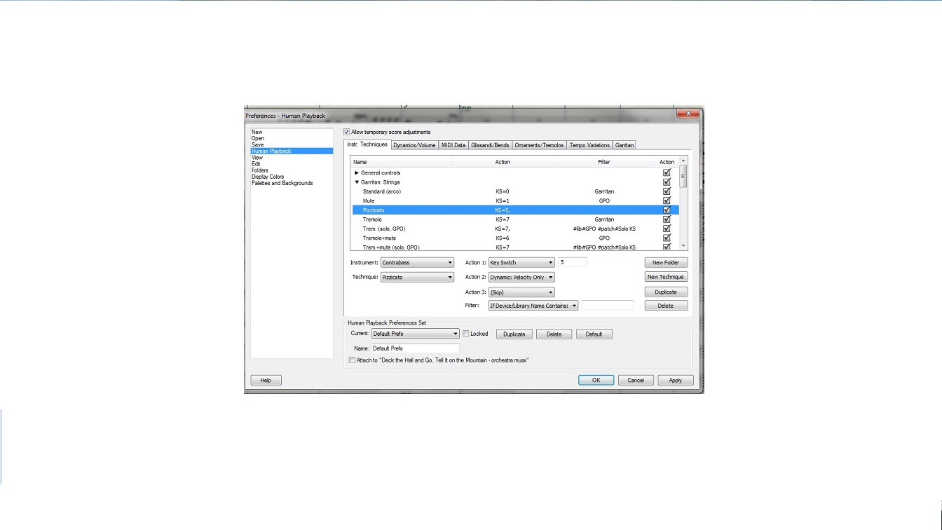This screenshot has width=942, height=530.
Task: Click the OK button
Action: coord(596,380)
